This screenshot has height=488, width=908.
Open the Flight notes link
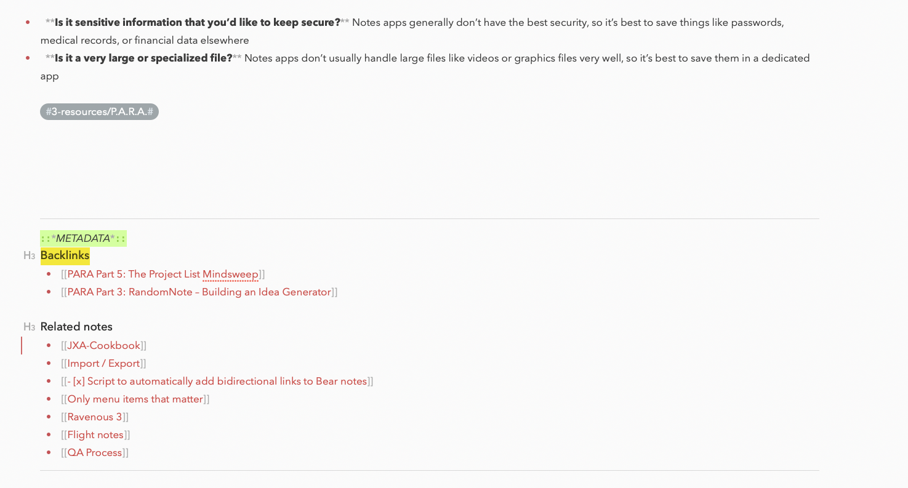pyautogui.click(x=95, y=435)
